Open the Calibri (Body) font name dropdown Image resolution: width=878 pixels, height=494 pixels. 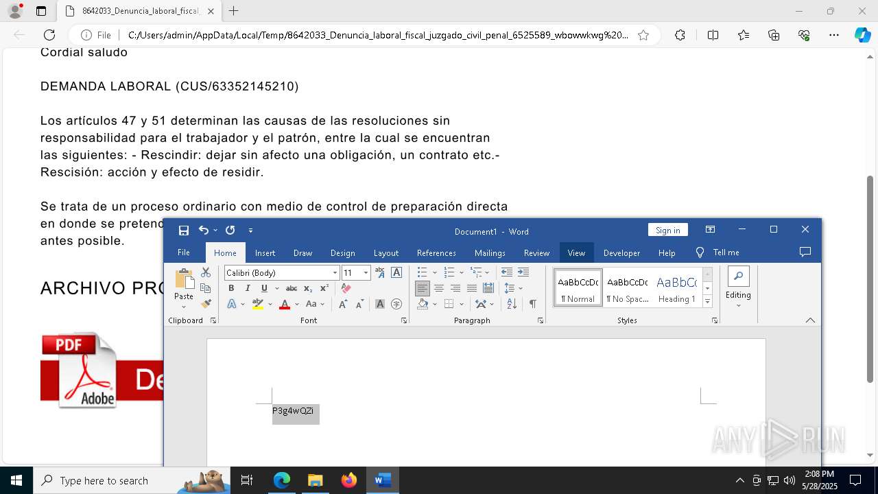[335, 273]
